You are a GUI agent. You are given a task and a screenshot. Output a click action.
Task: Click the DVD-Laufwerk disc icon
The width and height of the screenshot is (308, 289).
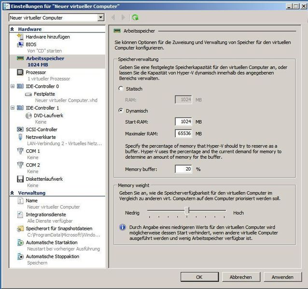[x=28, y=116]
